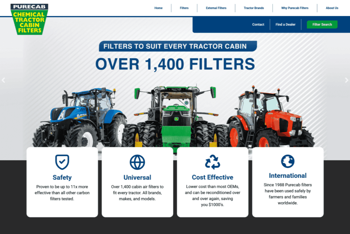Open the About Us page

click(332, 8)
